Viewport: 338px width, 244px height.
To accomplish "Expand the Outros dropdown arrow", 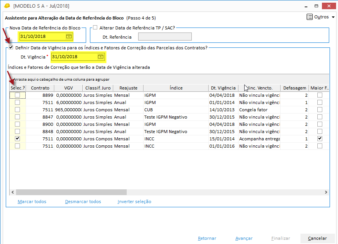I will [333, 17].
